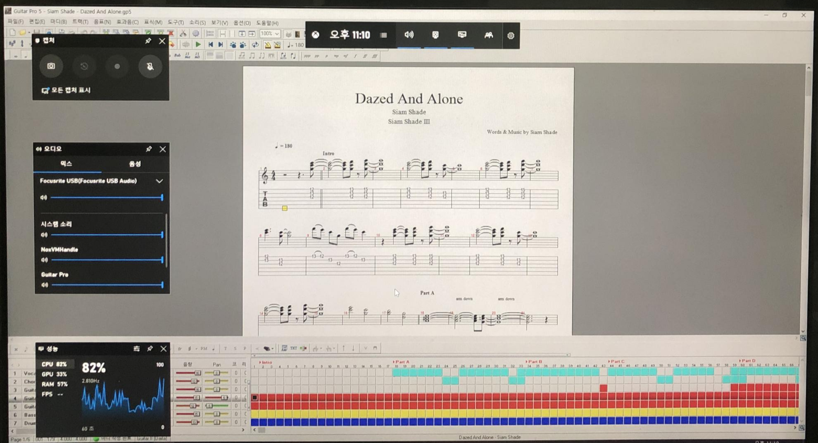Click the TXT text tool icon
Viewport: 818px width, 443px height.
[293, 348]
